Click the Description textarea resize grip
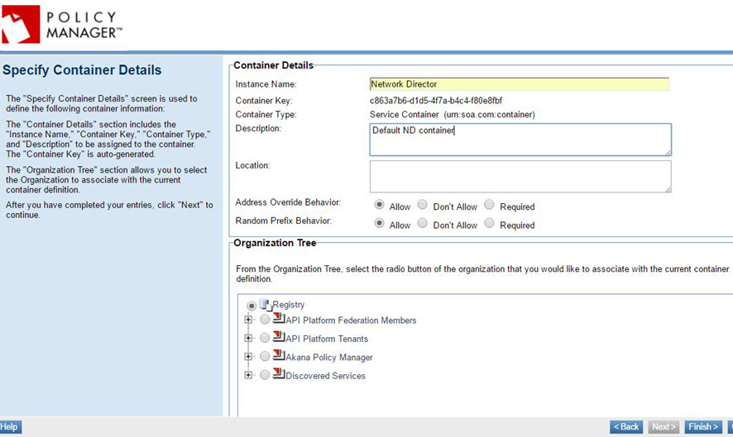Viewport: 733px width, 437px height. pos(668,152)
